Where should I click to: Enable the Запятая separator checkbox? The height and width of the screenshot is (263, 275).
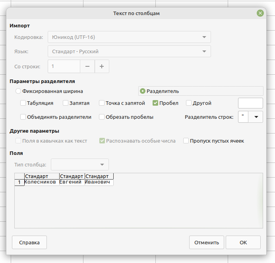coord(66,103)
